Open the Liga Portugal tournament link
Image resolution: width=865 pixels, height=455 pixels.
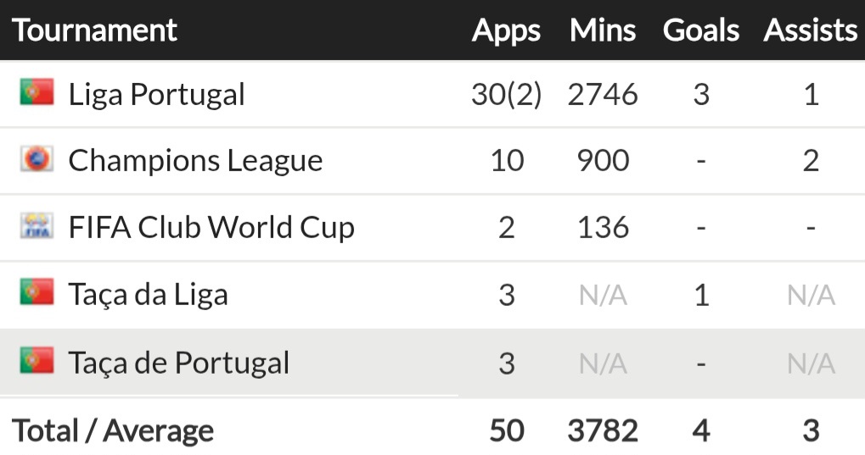click(157, 95)
